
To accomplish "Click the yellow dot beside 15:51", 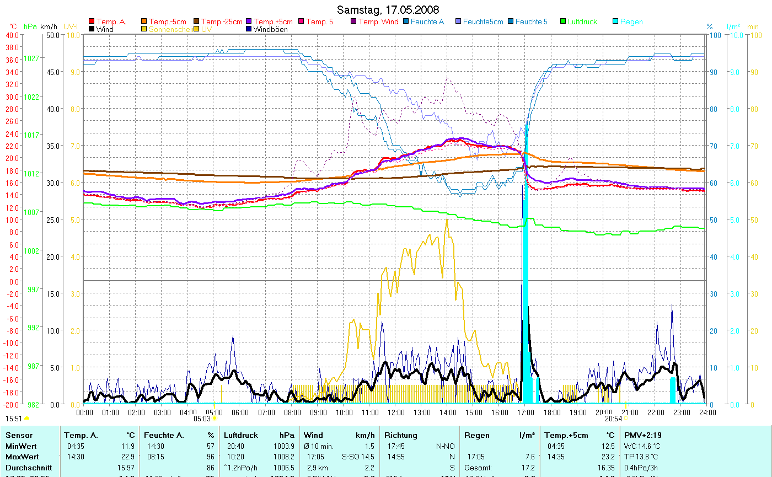I will [x=27, y=419].
